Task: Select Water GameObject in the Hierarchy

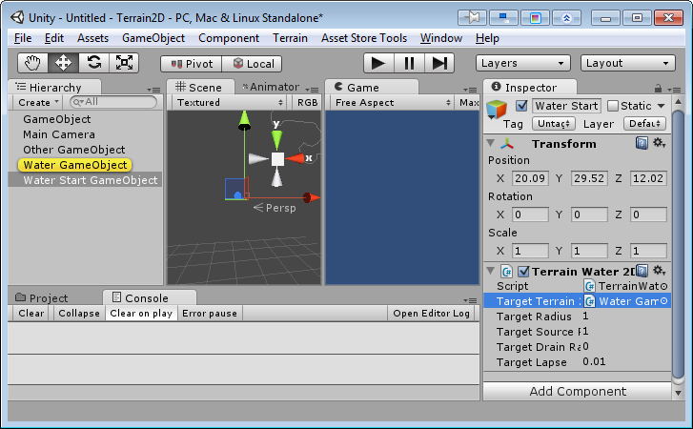Action: point(75,165)
